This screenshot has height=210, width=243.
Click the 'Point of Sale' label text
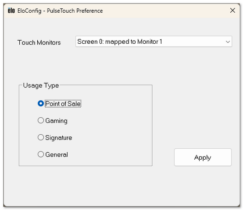point(63,104)
